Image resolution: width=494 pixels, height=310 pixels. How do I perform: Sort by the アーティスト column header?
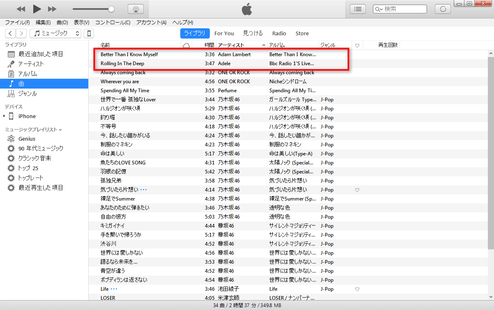point(242,45)
